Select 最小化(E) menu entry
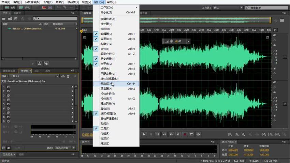Image resolution: width=290 pixels, height=163 pixels. tap(116, 12)
